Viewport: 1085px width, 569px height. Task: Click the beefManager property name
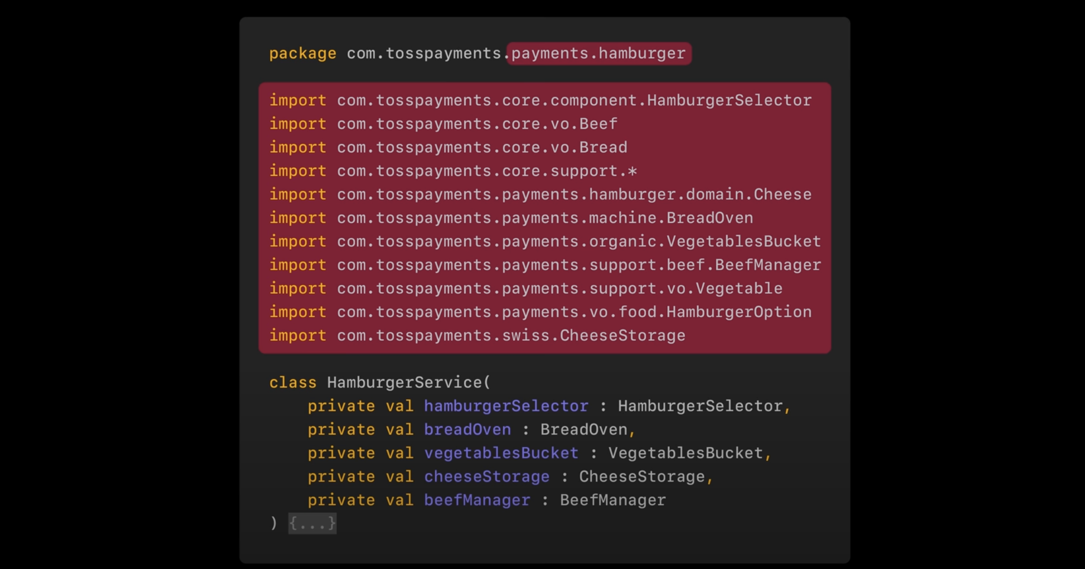pos(477,500)
